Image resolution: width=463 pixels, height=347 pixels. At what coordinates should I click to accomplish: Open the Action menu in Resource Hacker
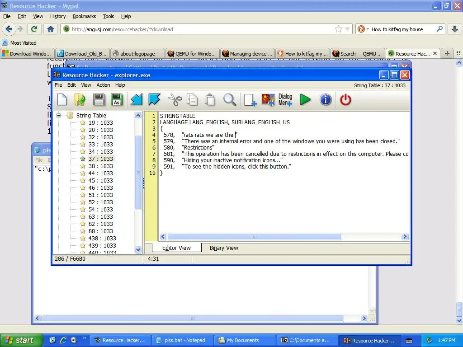(103, 85)
